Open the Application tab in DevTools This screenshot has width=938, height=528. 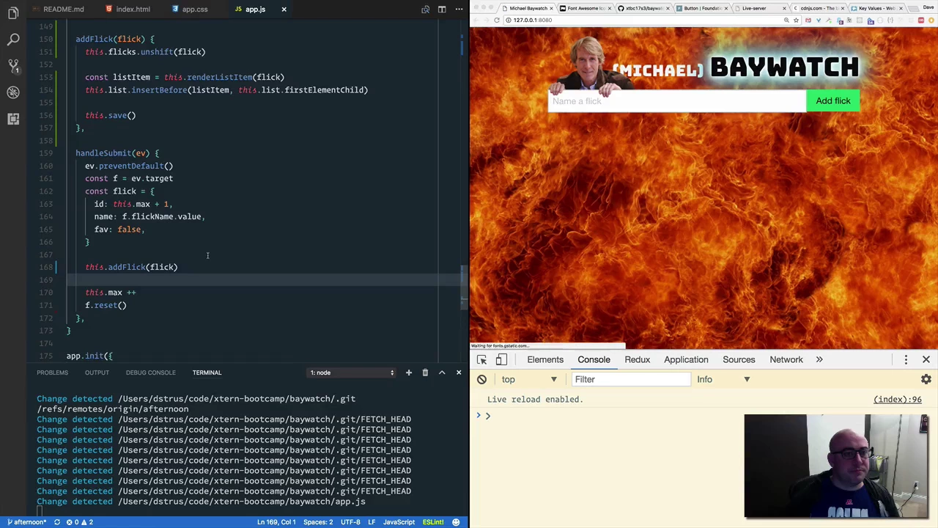coord(686,359)
